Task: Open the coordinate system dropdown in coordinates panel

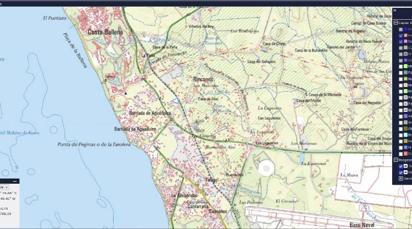Action: click(x=5, y=187)
